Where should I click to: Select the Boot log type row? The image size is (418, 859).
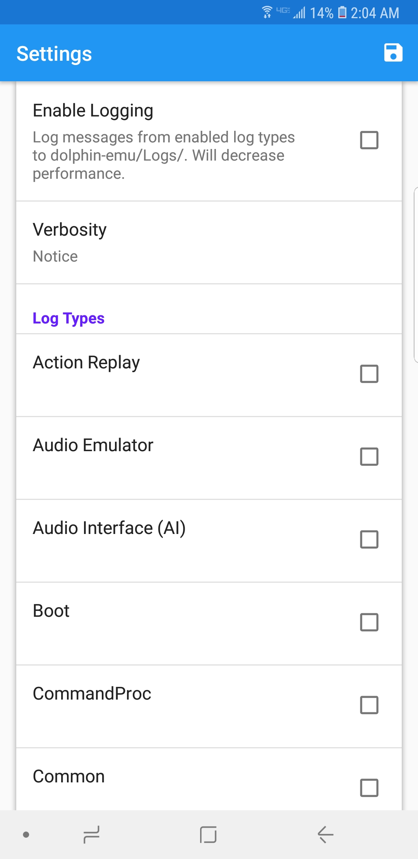(209, 624)
